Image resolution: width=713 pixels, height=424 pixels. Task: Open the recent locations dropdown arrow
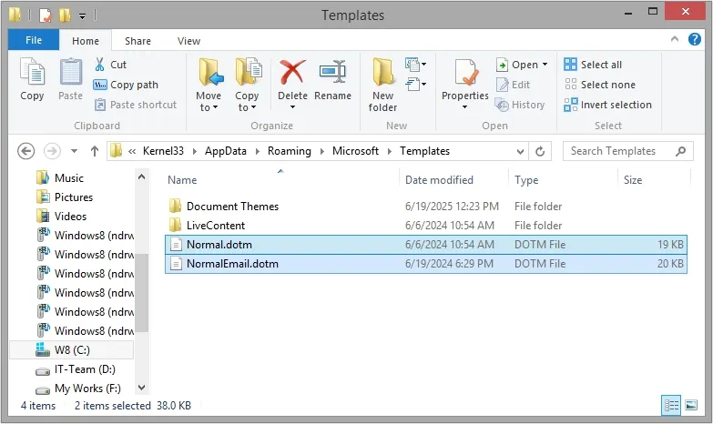point(74,151)
